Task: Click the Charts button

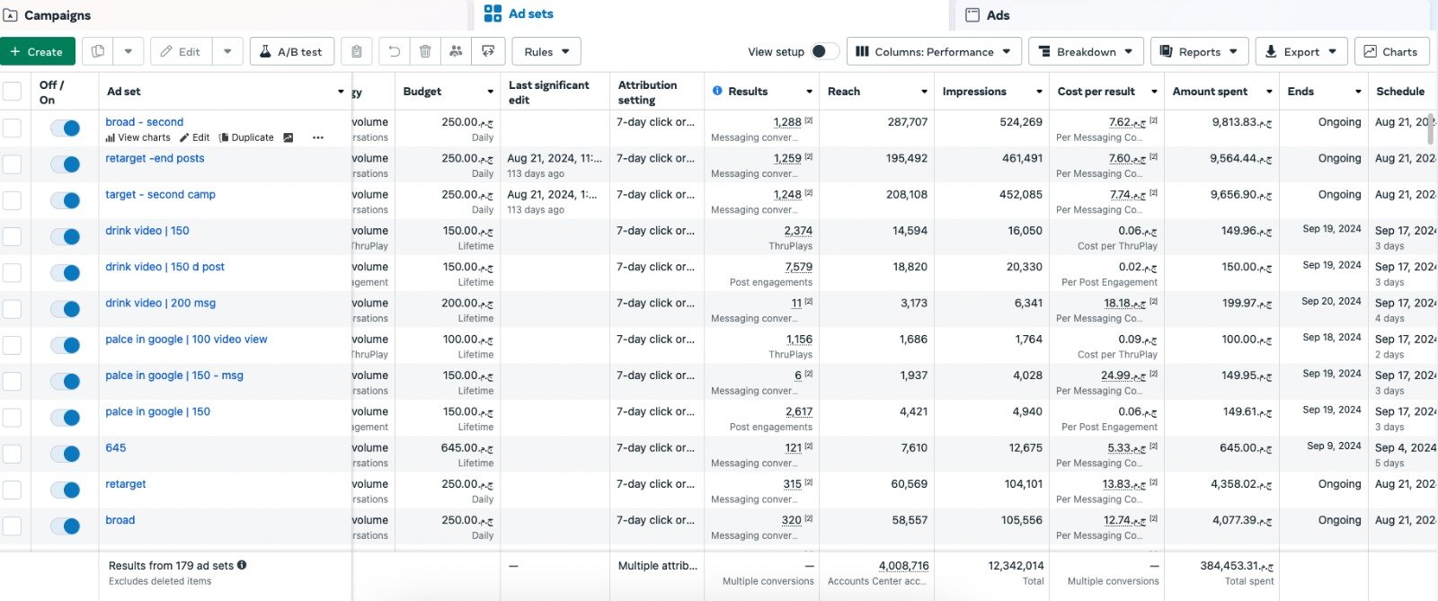Action: click(1391, 52)
